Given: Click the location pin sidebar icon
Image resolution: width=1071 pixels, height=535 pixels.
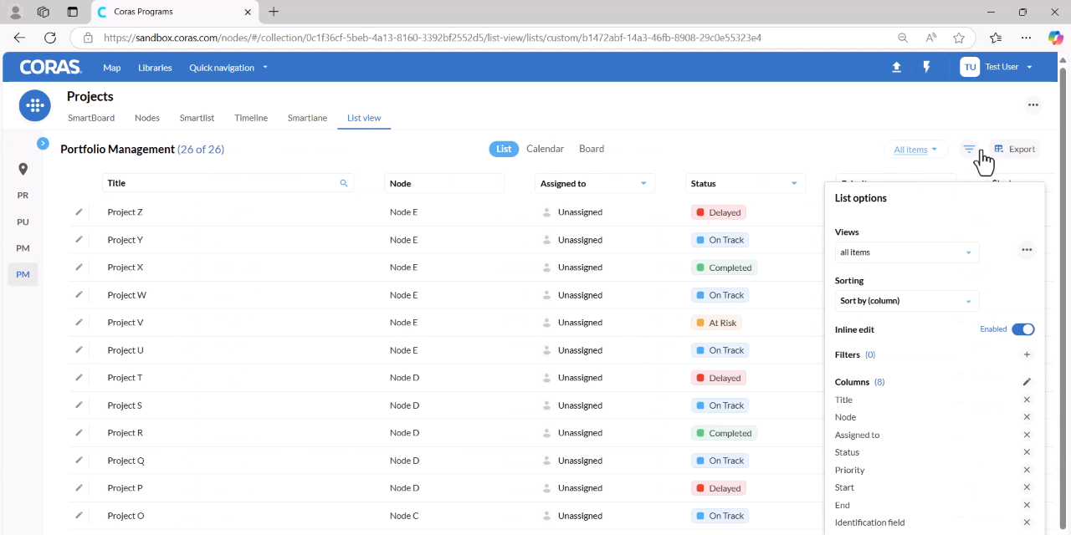Looking at the screenshot, I should (x=23, y=169).
